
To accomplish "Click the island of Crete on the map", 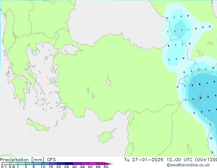I will tap(38, 125).
